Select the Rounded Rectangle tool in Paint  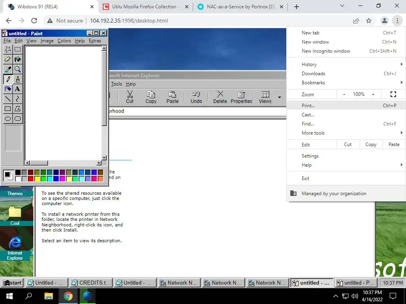17,118
